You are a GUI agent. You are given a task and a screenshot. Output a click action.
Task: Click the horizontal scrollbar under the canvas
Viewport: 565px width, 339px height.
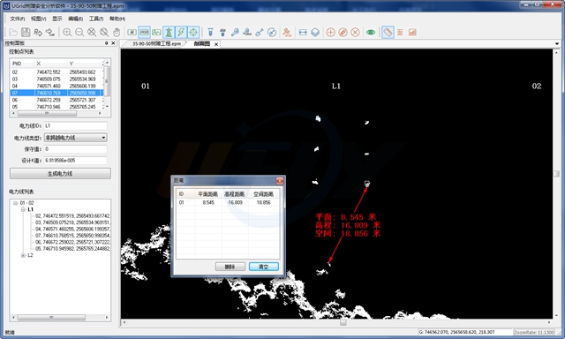[x=336, y=322]
